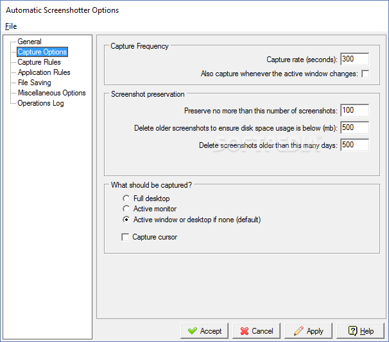
Task: Open Help for this dialog
Action: pyautogui.click(x=360, y=331)
